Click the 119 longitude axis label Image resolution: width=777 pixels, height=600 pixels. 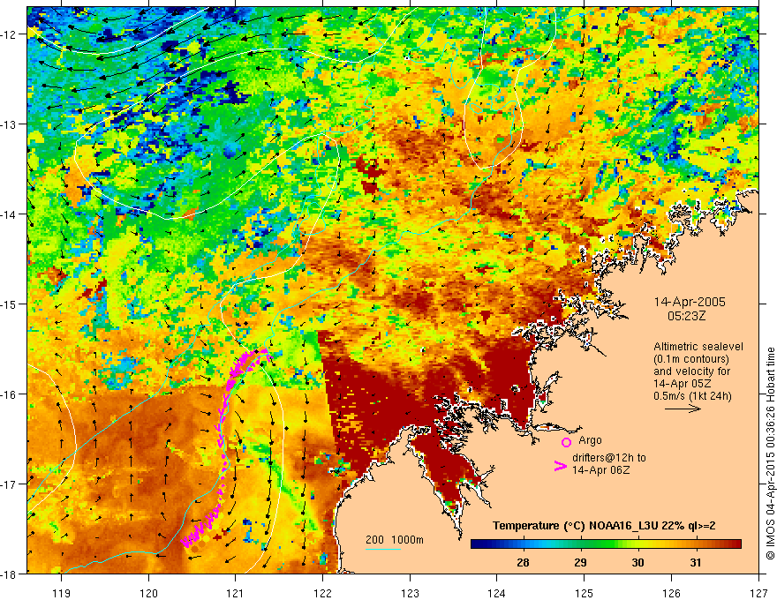pyautogui.click(x=62, y=593)
